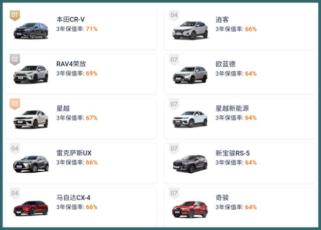The width and height of the screenshot is (321, 230).
Task: Click the bronze 03 rank badge
Action: (x=15, y=104)
